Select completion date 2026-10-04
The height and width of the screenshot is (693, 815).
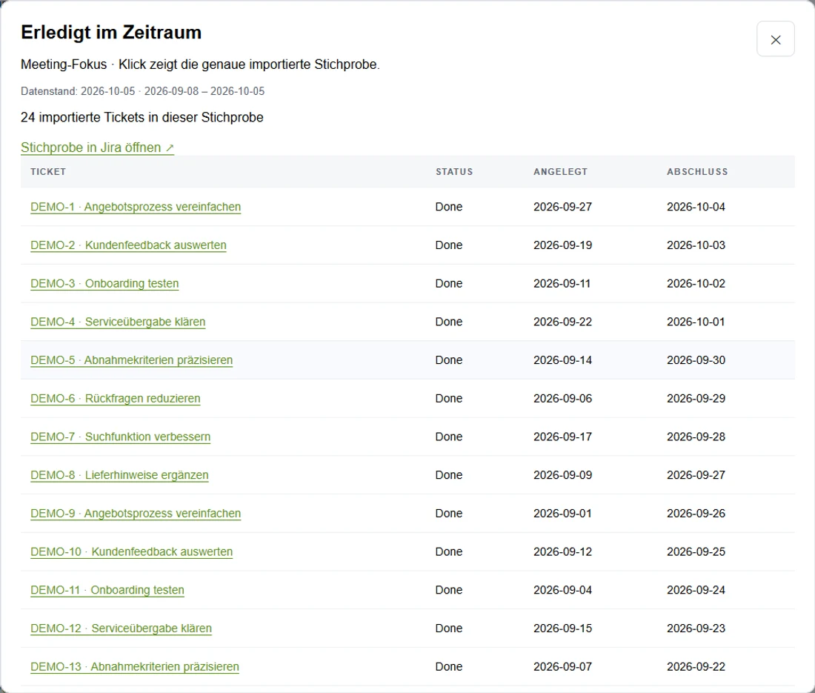(x=696, y=207)
